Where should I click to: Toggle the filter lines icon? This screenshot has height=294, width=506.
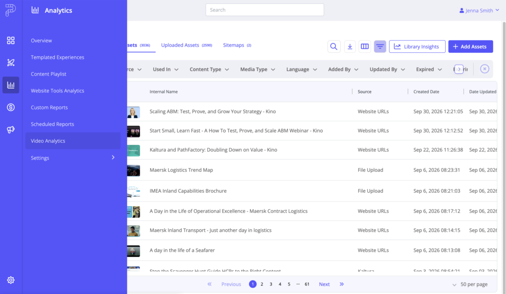click(380, 46)
